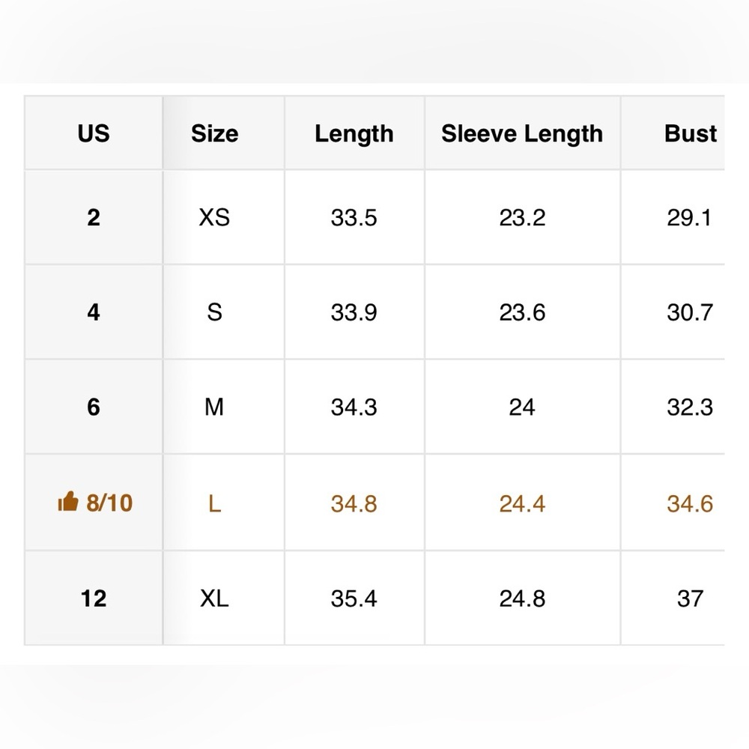The width and height of the screenshot is (749, 749).
Task: Click the 23.6 sleeve length value
Action: pos(522,312)
